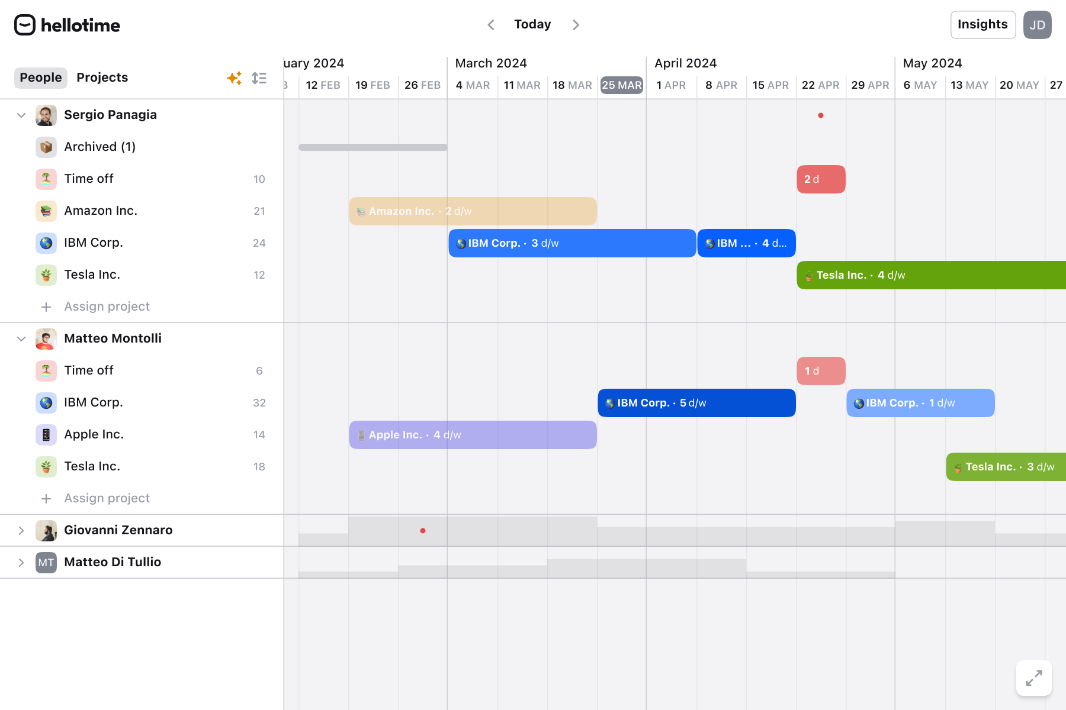Select the Giovanni Zennaro name
The width and height of the screenshot is (1066, 710).
pos(118,530)
